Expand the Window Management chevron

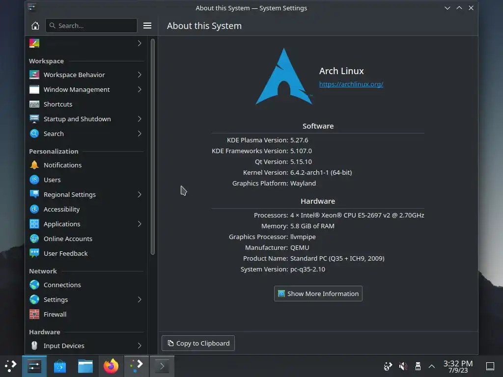click(x=140, y=89)
